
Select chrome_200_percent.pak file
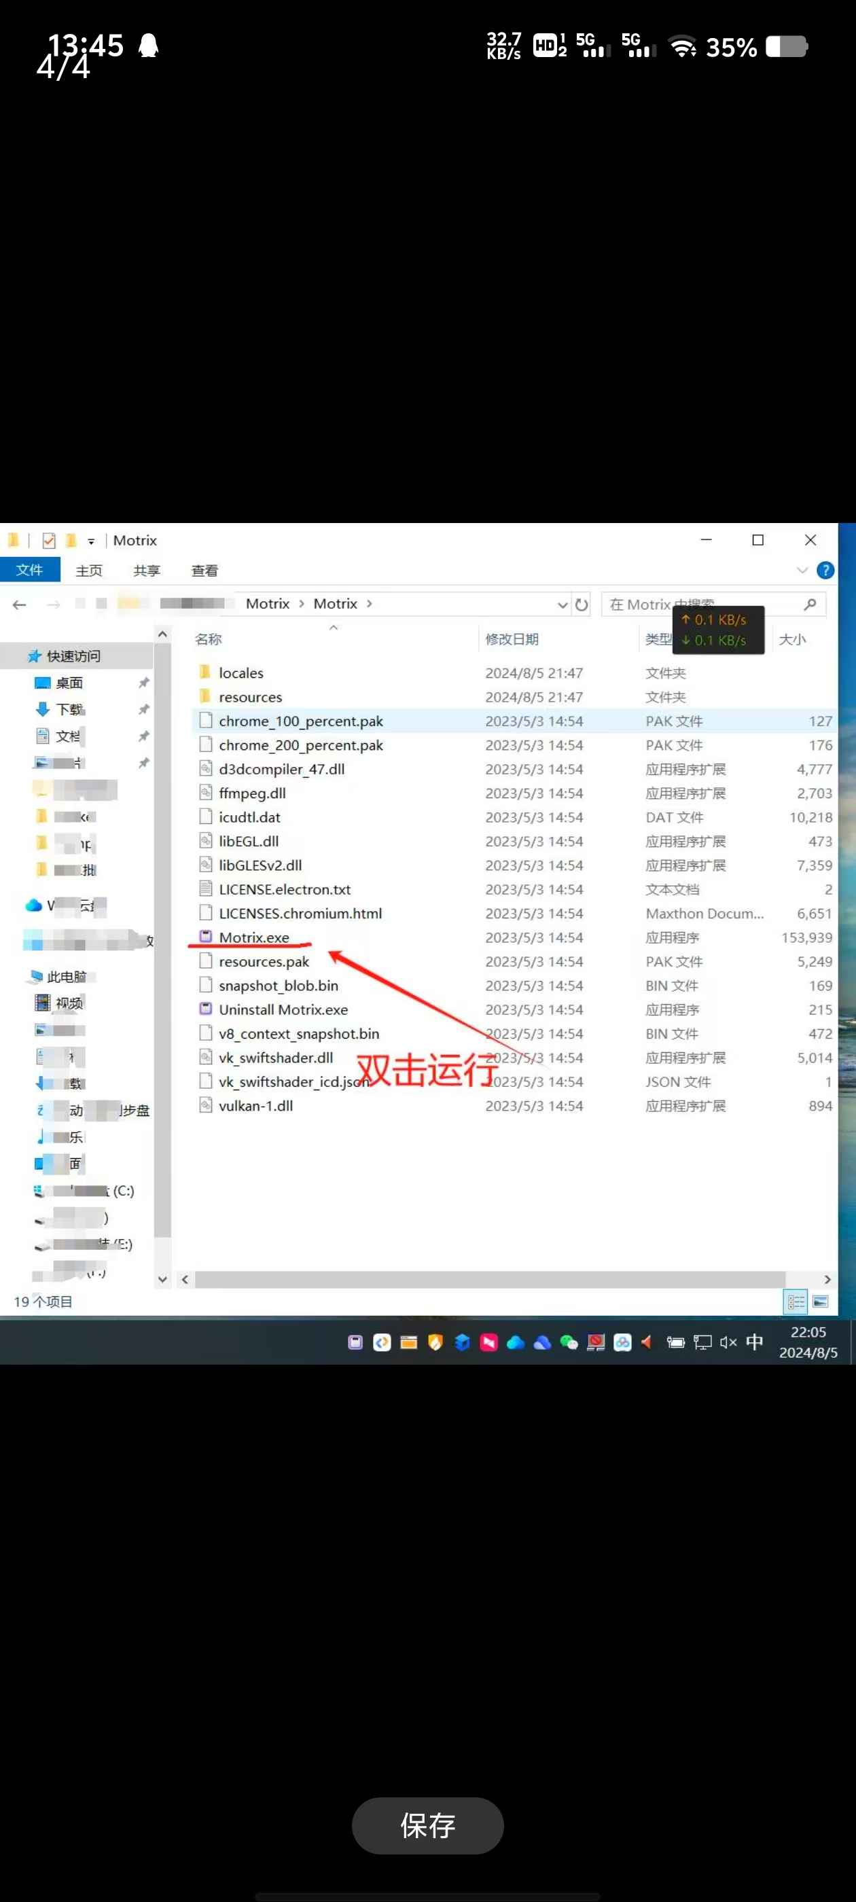pyautogui.click(x=300, y=745)
